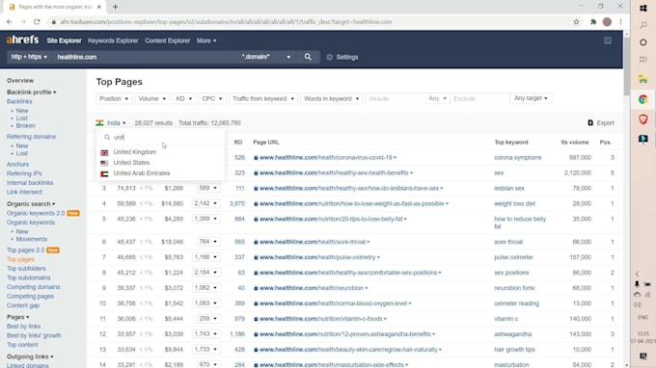Open the More menu

click(x=206, y=40)
